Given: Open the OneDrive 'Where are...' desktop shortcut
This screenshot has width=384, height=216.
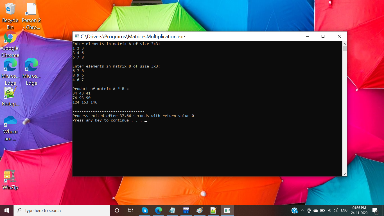Looking at the screenshot, I should (x=10, y=128).
